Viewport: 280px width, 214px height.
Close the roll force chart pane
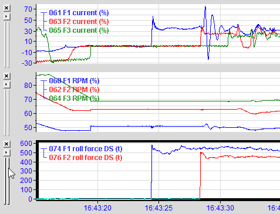[6, 144]
